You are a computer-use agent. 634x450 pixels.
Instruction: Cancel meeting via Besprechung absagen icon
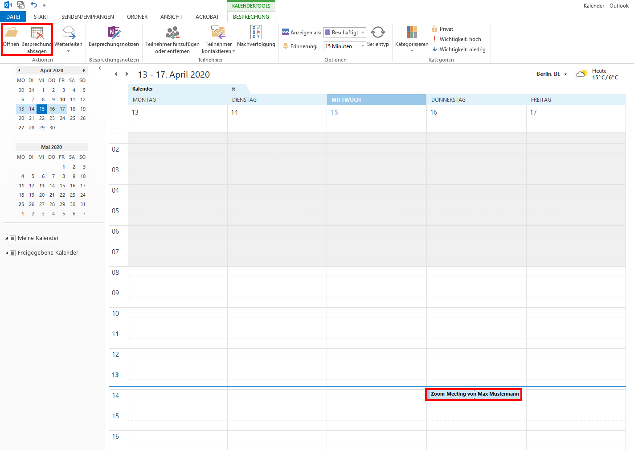tap(37, 33)
